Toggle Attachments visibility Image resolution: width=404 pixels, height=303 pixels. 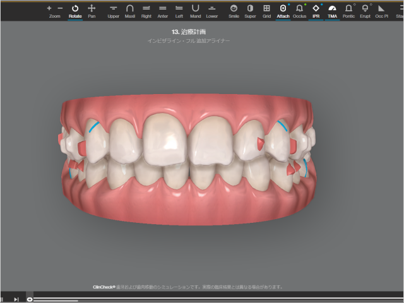click(283, 10)
